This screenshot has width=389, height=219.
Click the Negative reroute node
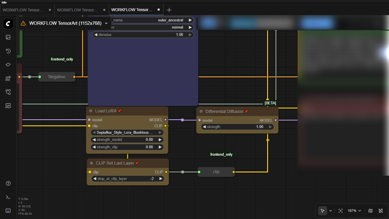point(57,77)
